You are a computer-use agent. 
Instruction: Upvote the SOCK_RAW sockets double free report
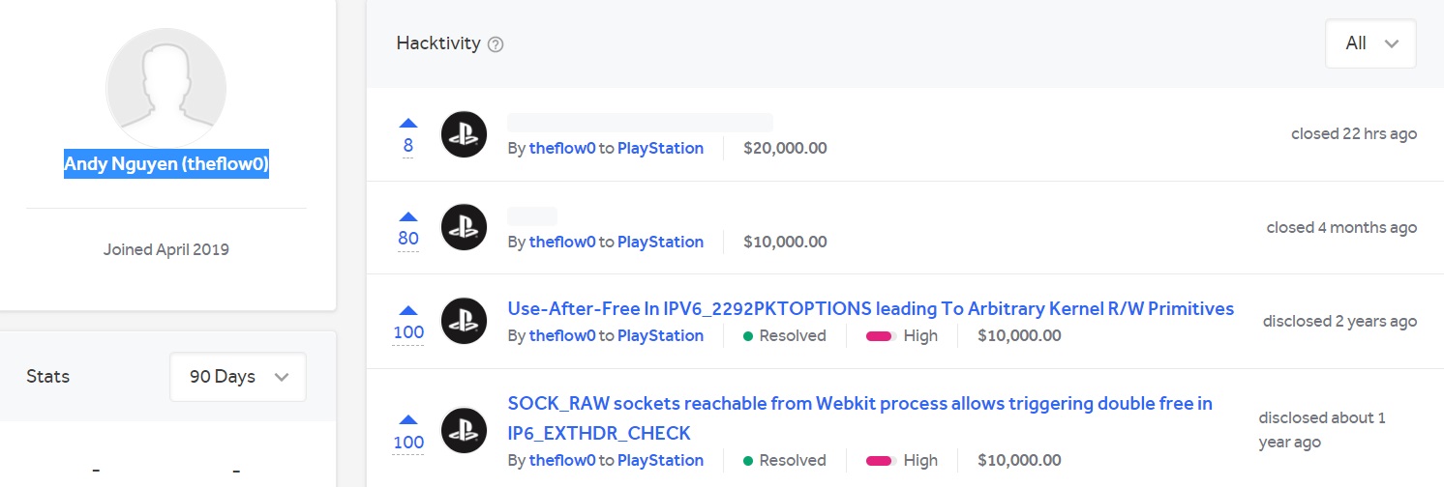tap(408, 419)
